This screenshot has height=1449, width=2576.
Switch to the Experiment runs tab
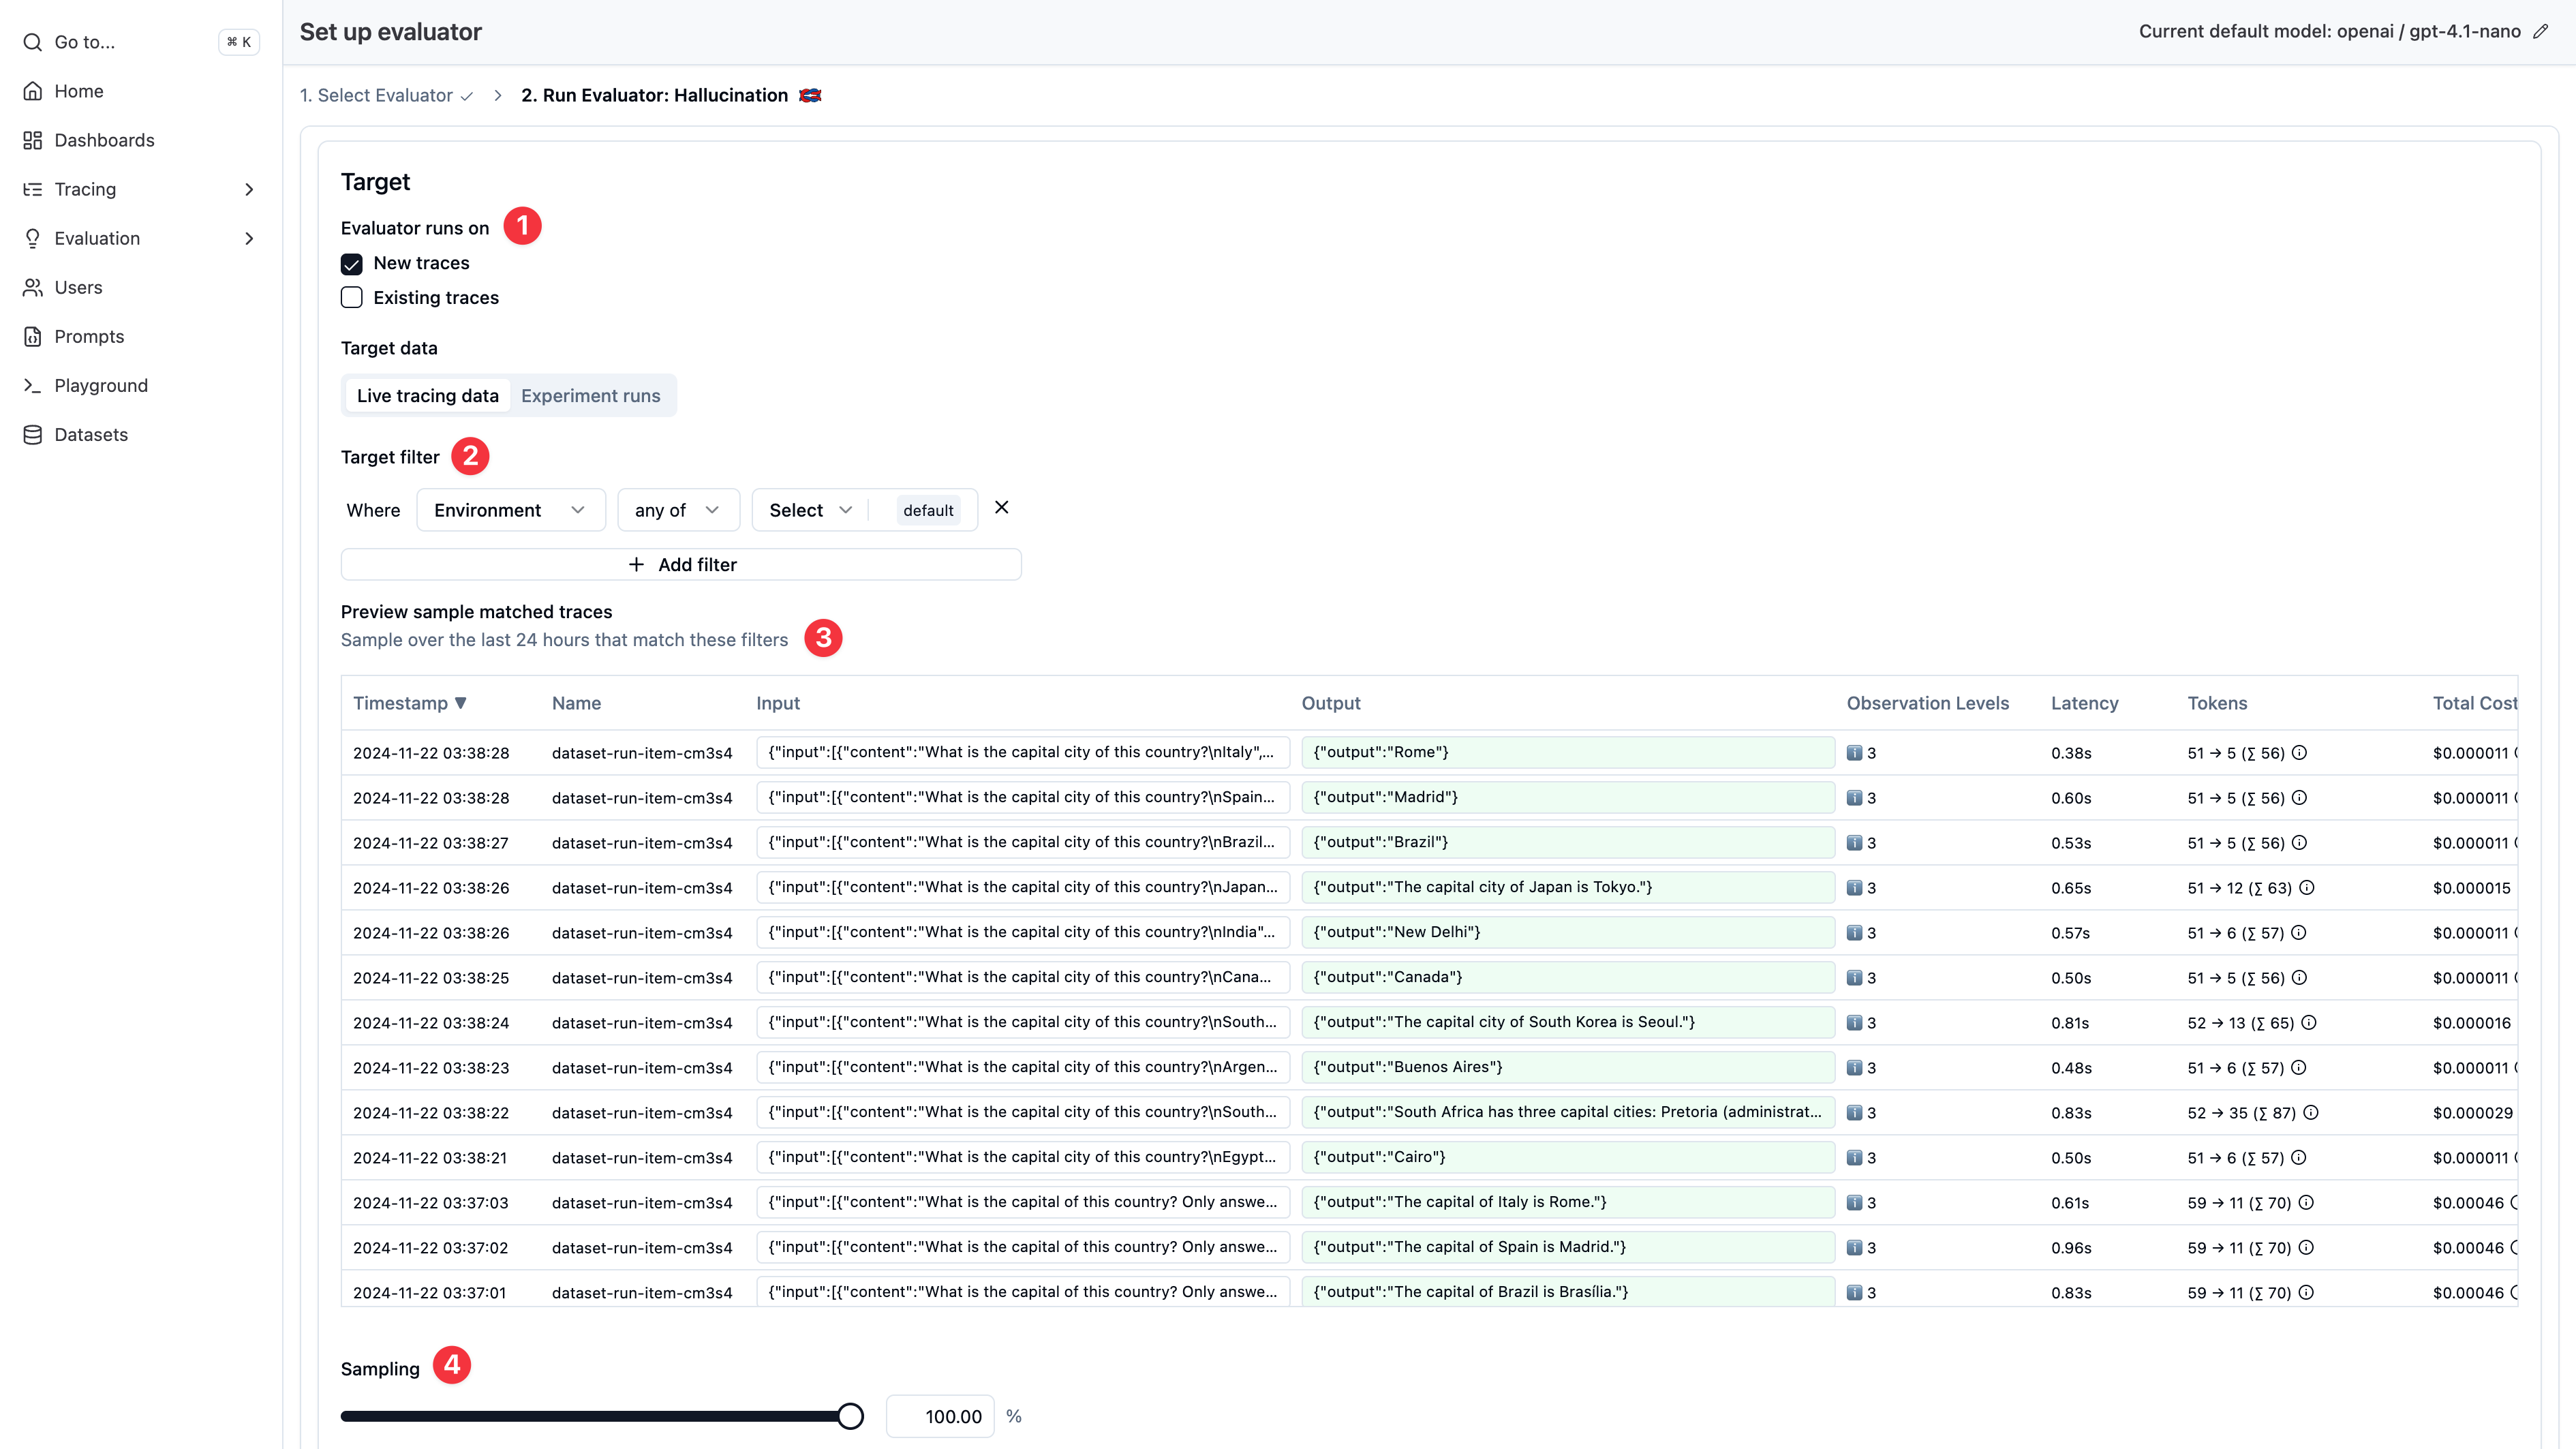591,395
